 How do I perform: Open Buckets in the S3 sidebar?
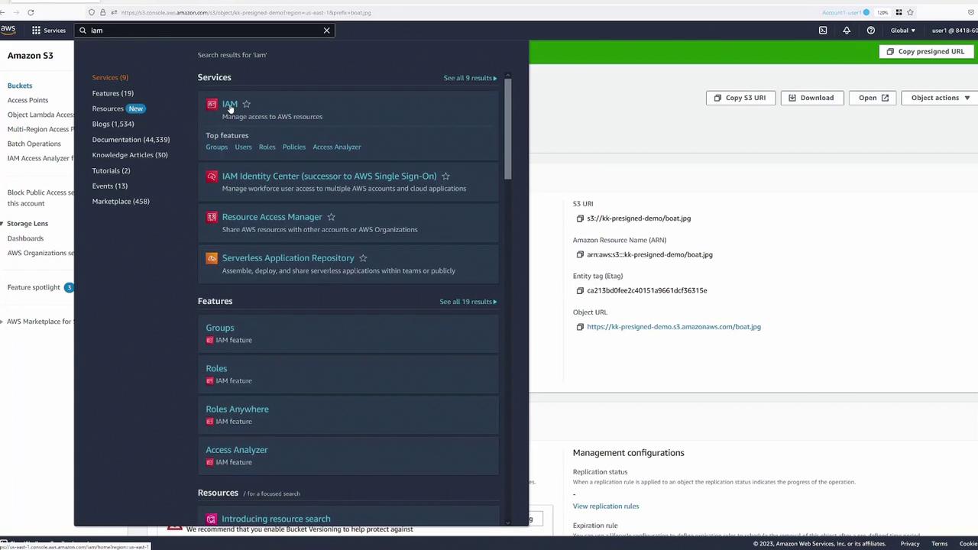(x=20, y=86)
